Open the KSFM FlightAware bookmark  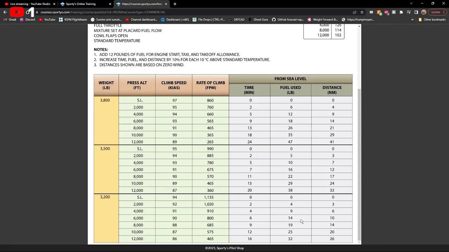(x=73, y=20)
